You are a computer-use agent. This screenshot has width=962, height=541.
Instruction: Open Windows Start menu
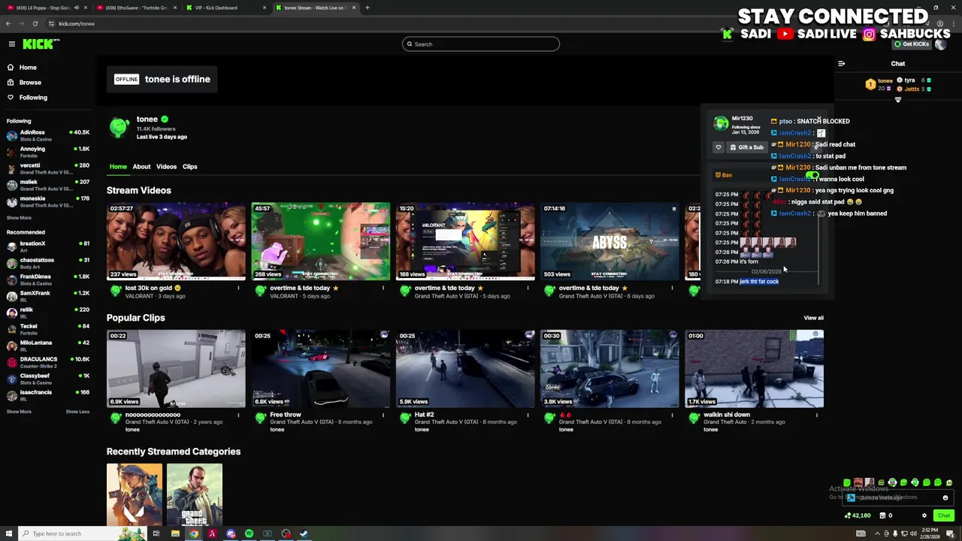pyautogui.click(x=9, y=533)
